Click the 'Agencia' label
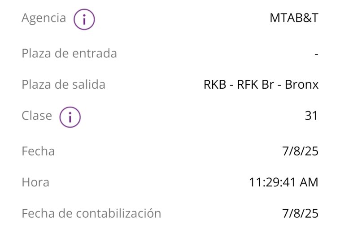The image size is (340, 233). point(44,18)
